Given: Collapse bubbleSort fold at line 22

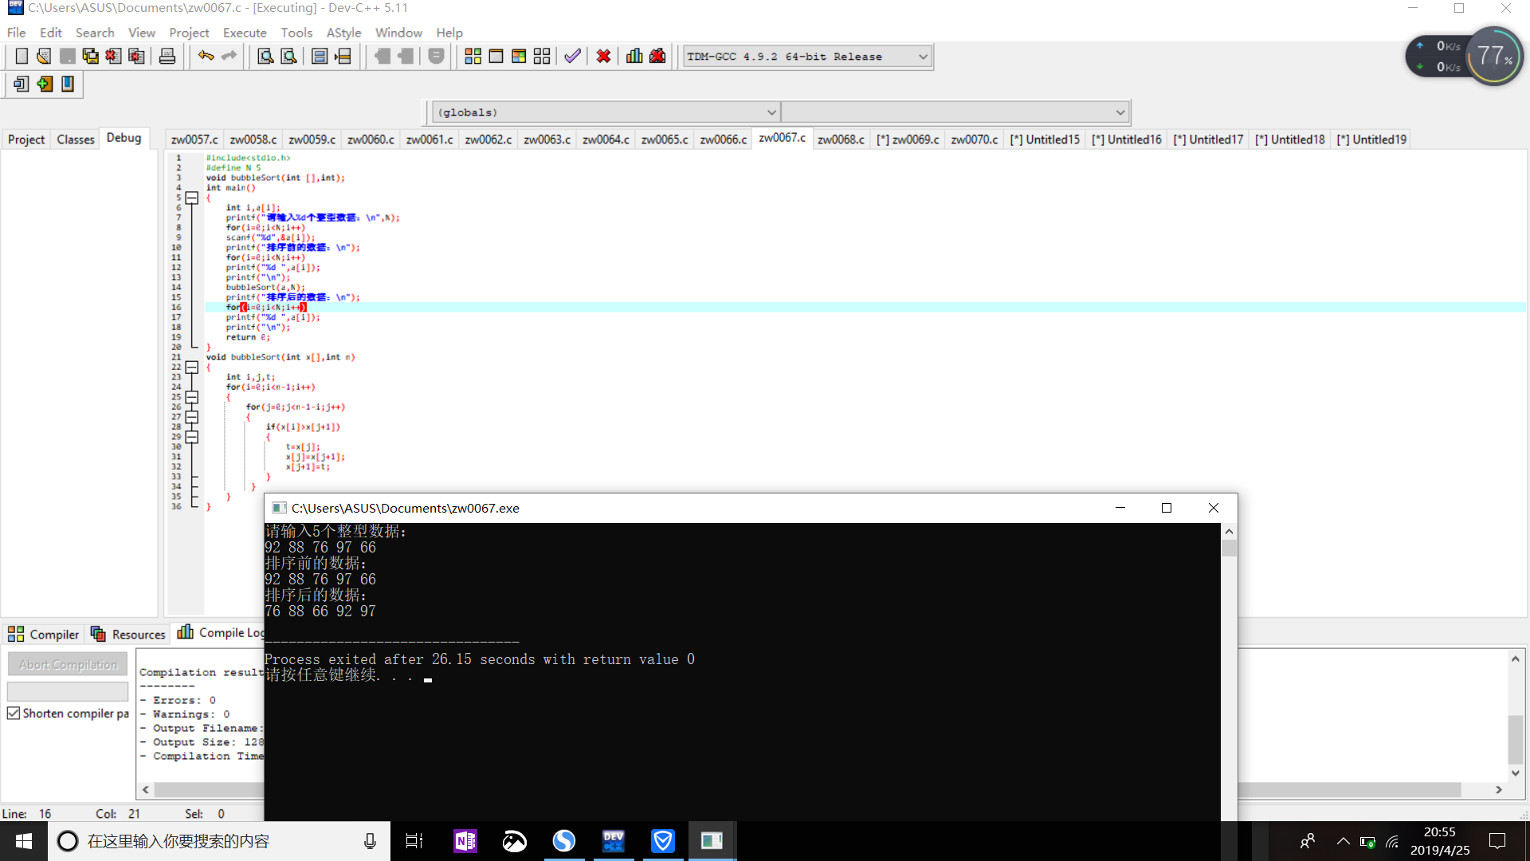Looking at the screenshot, I should pos(191,368).
